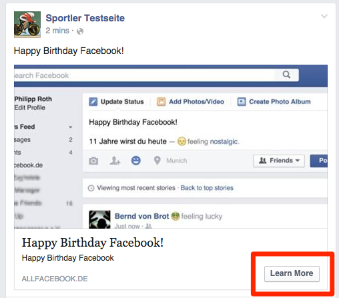This screenshot has height=298, width=339.
Task: Open the Friends audience dropdown
Action: coord(279,161)
